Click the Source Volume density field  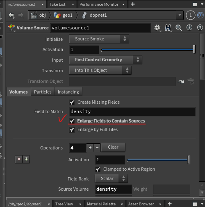(113, 189)
